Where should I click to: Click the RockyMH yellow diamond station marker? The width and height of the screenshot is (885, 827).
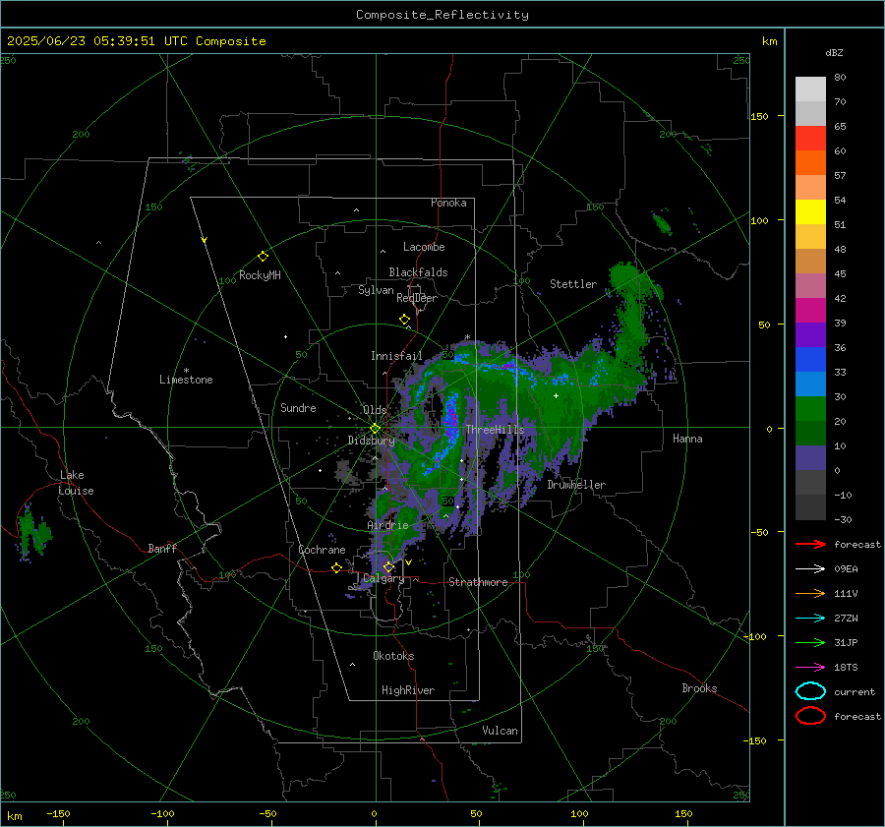pos(263,257)
